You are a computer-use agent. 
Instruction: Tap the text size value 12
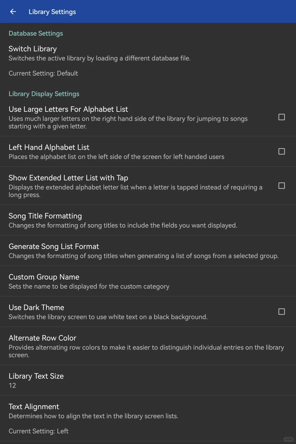[12, 386]
